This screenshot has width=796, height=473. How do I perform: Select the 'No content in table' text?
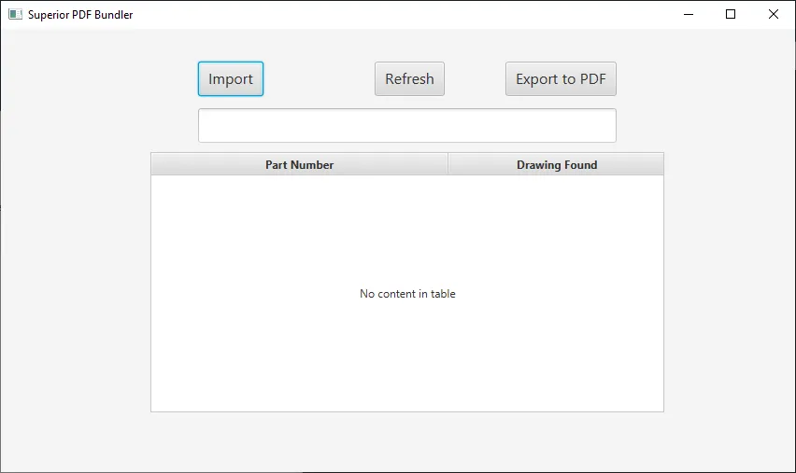tap(407, 294)
